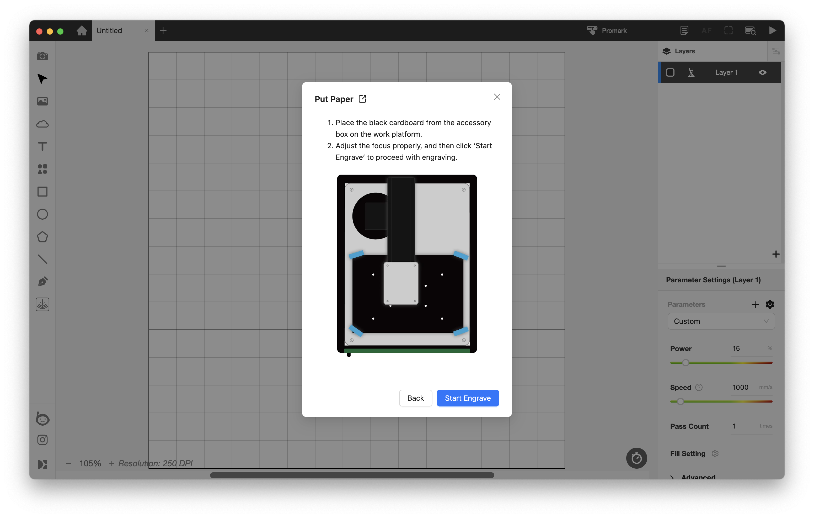Open the Custom parameters dropdown
This screenshot has width=814, height=518.
tap(721, 321)
